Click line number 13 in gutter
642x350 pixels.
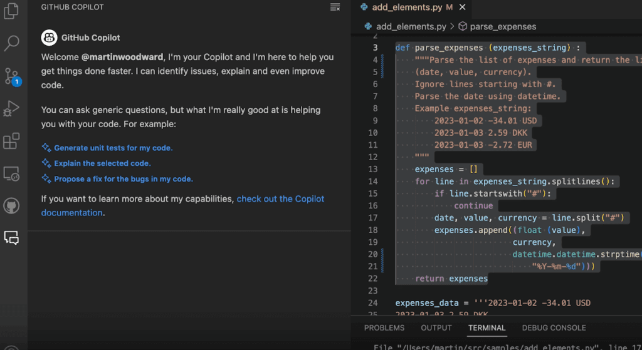372,169
